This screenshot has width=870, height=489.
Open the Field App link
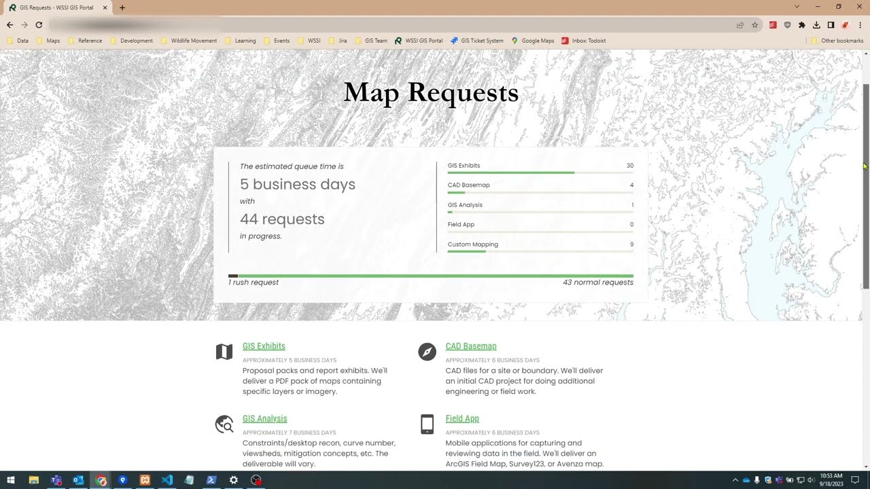pyautogui.click(x=462, y=419)
